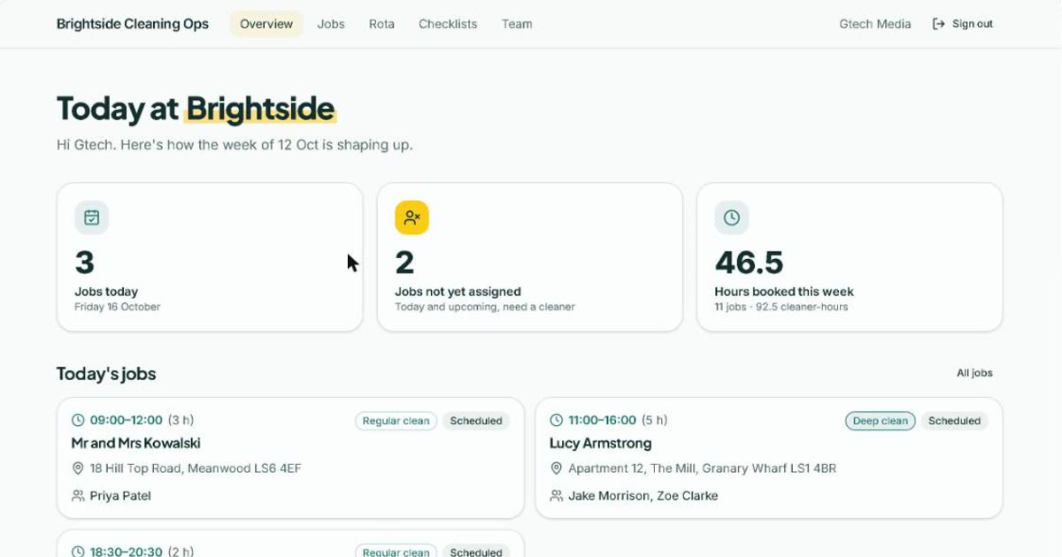Click Today at Brightside heading
Viewport: 1062px width, 557px height.
tap(196, 109)
